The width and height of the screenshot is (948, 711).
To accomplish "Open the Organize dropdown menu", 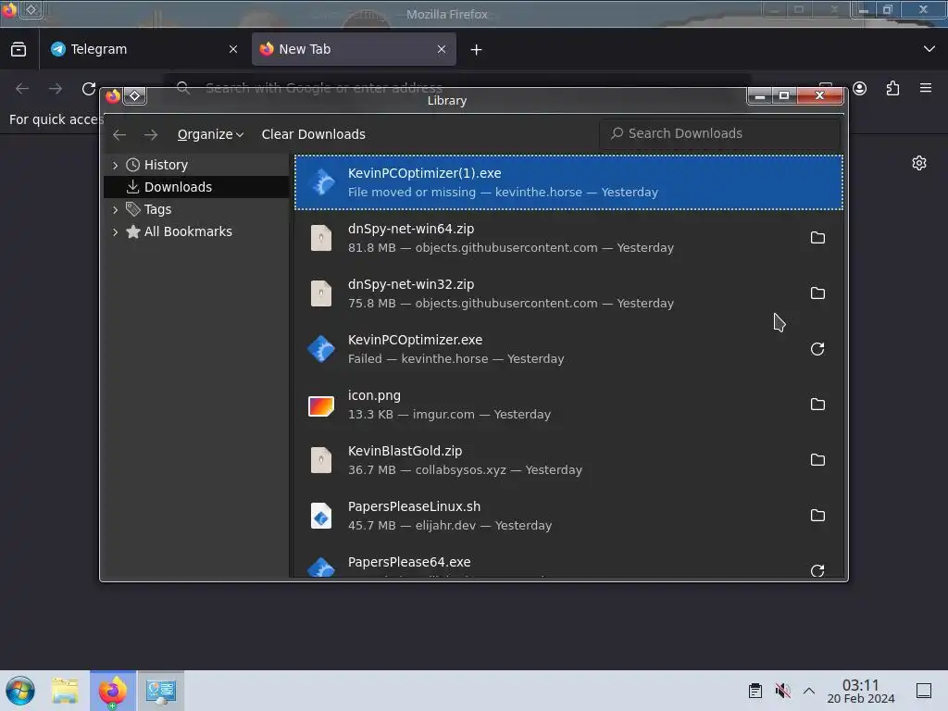I will (210, 134).
